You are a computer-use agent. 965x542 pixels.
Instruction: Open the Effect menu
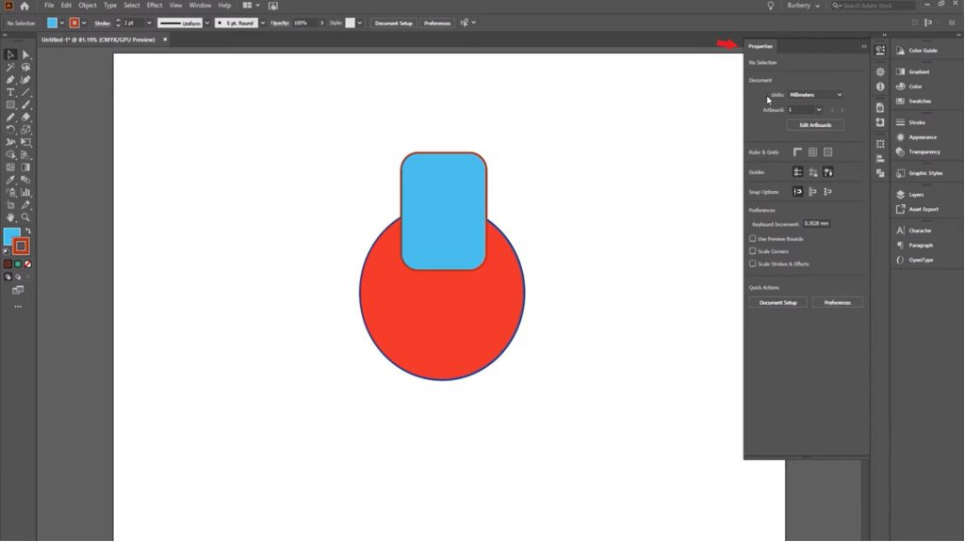pyautogui.click(x=155, y=6)
